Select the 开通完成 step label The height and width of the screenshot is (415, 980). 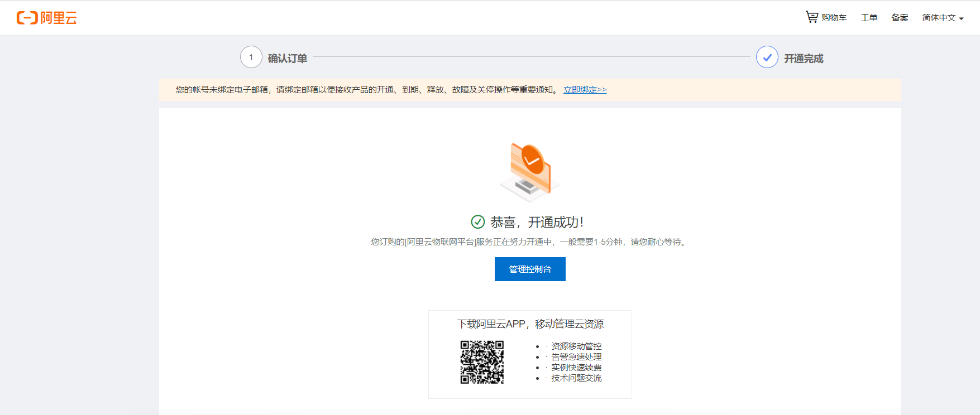pos(804,59)
